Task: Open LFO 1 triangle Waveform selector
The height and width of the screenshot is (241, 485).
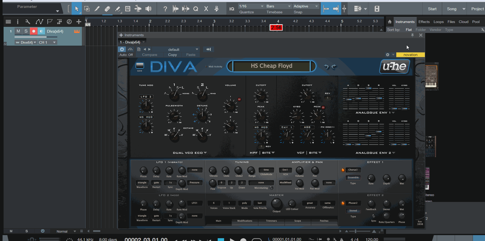Action: 142,183
